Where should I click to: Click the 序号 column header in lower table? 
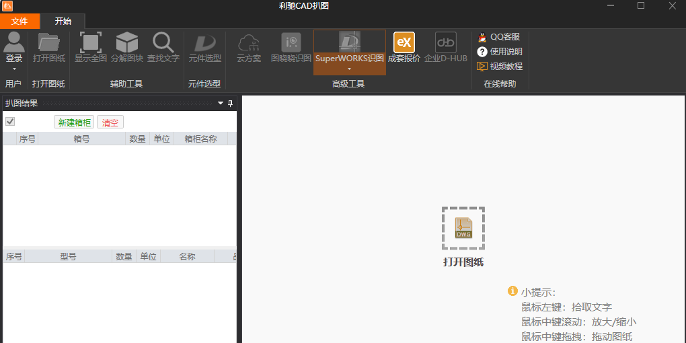14,257
